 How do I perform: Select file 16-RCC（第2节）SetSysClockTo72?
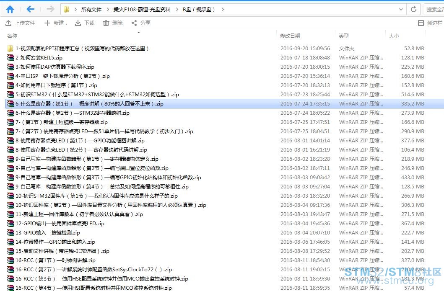pyautogui.click(x=93, y=270)
